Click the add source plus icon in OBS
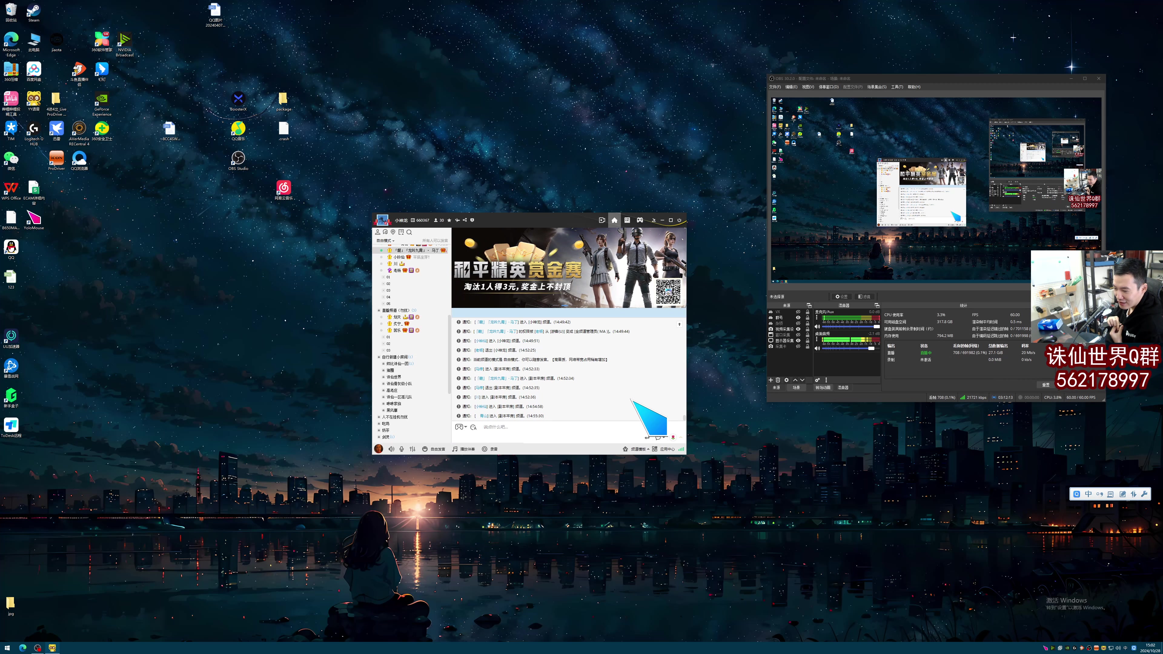Viewport: 1163px width, 654px height. click(771, 380)
